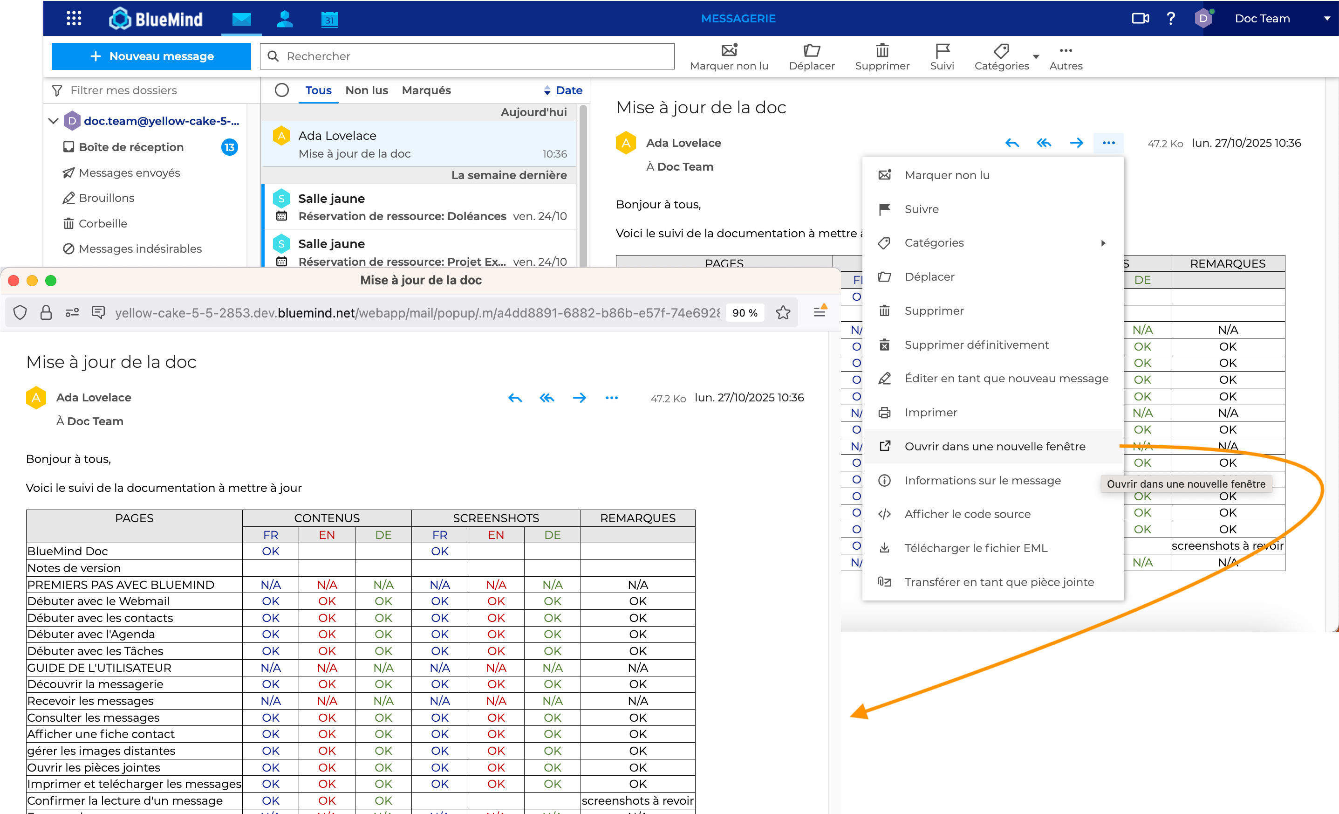Click reply-all arrow in popup message window

click(547, 398)
